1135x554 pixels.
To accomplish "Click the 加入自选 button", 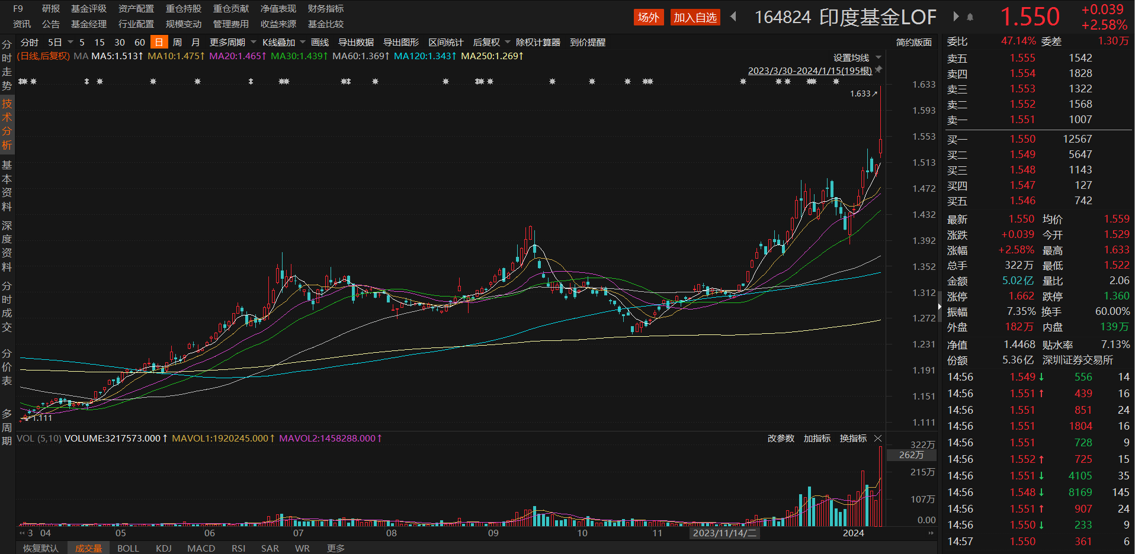I will pos(695,17).
